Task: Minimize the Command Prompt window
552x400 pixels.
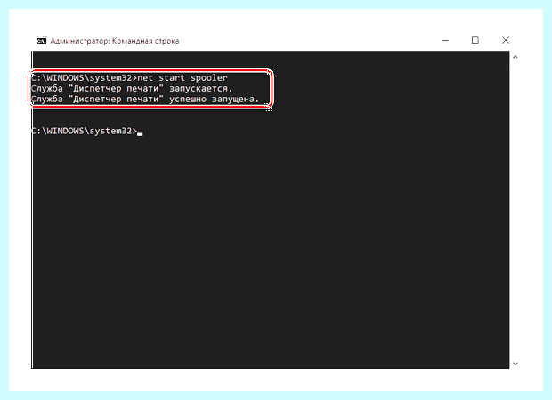Action: (445, 40)
